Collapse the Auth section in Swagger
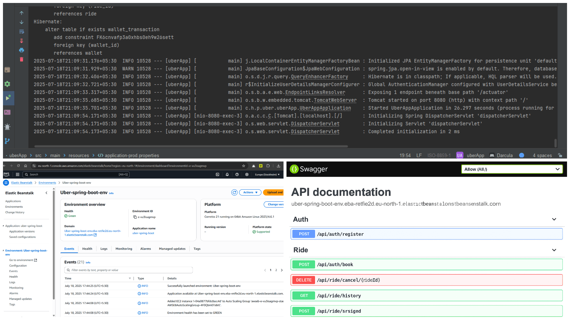Screen dimensions: 570x320 (554, 219)
